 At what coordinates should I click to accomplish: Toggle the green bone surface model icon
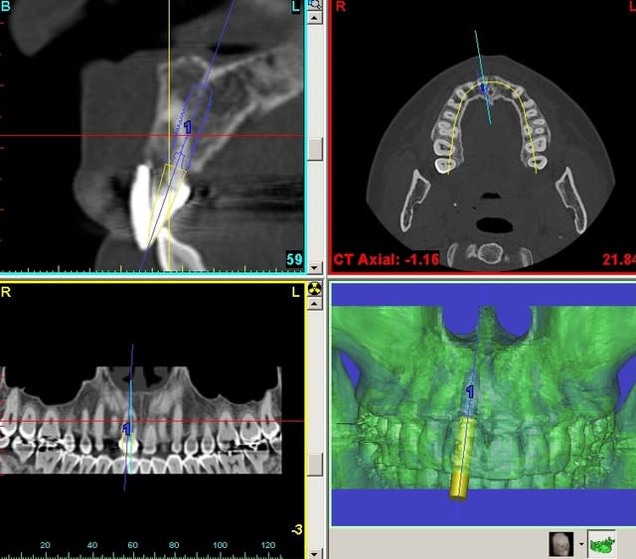tap(601, 543)
